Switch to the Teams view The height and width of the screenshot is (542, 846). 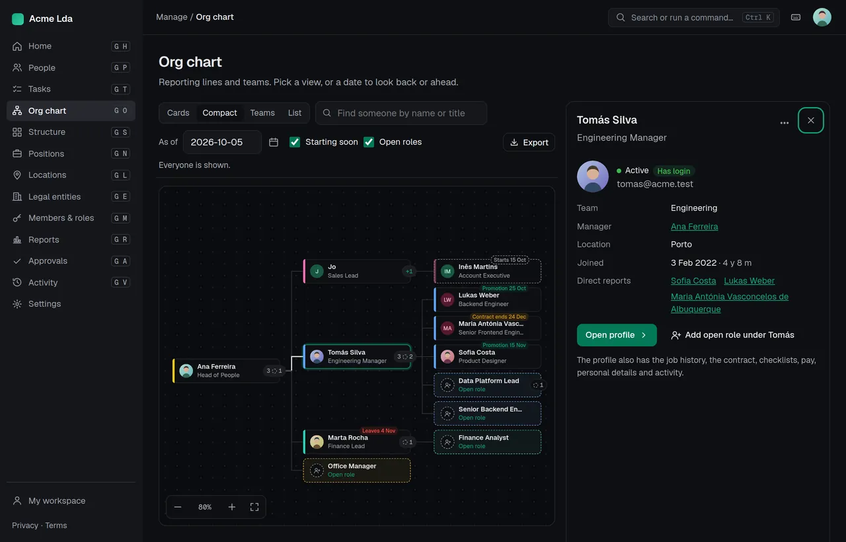[x=262, y=113]
